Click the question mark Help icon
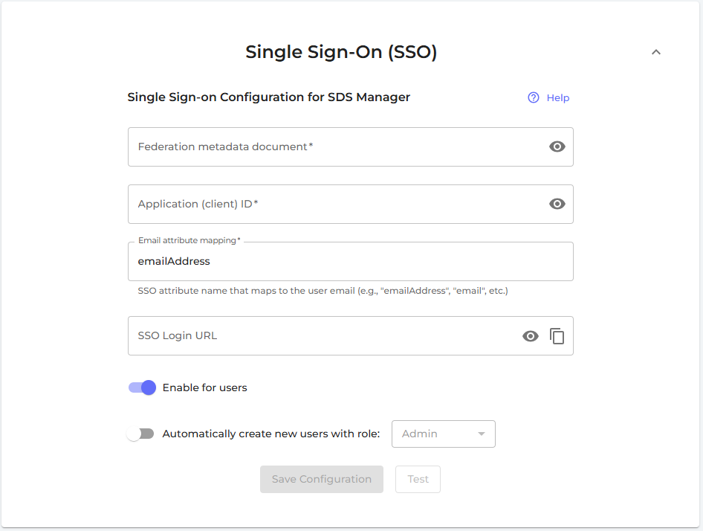The width and height of the screenshot is (703, 531). (534, 97)
